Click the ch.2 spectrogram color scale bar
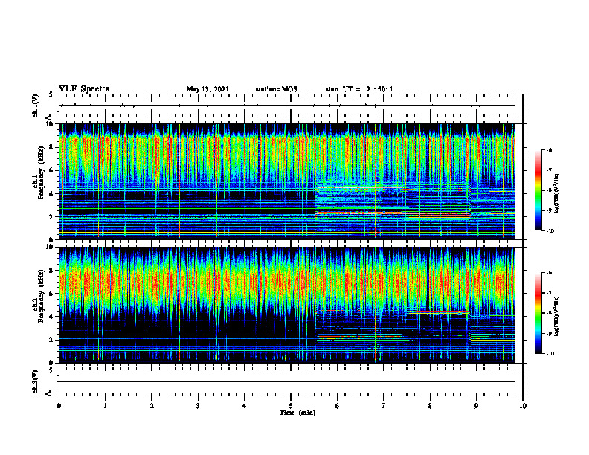The height and width of the screenshot is (455, 589). (x=538, y=313)
